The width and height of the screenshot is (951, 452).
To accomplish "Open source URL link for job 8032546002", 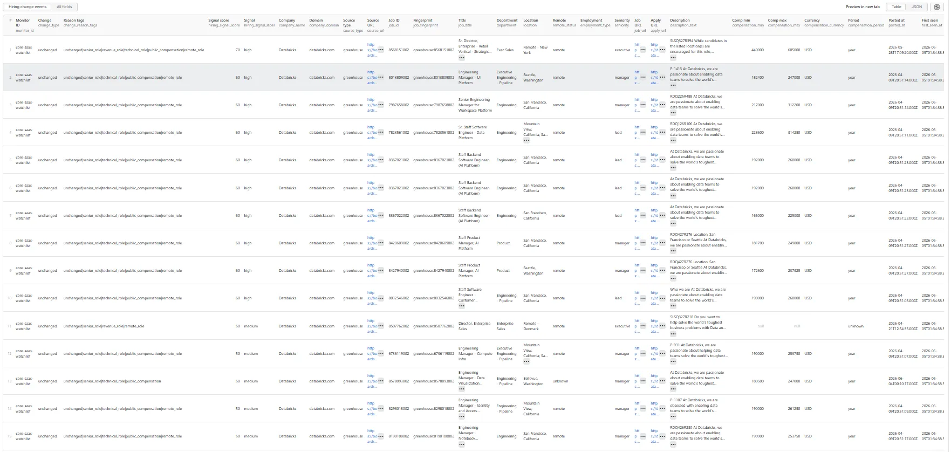I will point(372,298).
